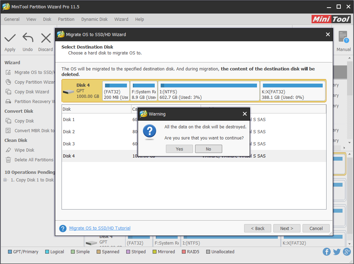This screenshot has height=264, width=354.
Task: Select Disk 2 in destination list
Action: [x=194, y=132]
